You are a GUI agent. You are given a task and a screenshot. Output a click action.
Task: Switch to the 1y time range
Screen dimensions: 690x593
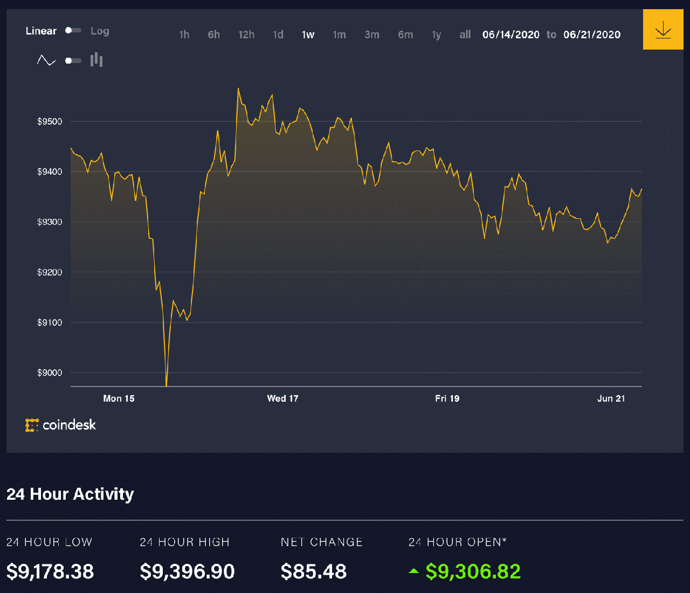(436, 35)
